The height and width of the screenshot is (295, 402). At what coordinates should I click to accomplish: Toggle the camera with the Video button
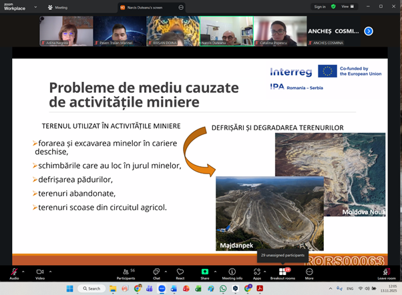[39, 272]
